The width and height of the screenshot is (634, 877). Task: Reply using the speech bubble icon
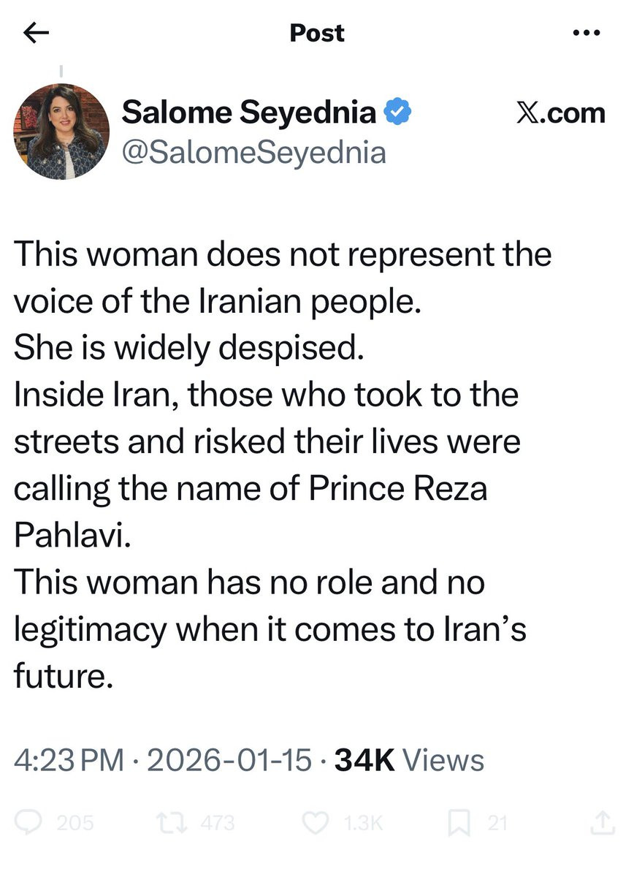(34, 823)
